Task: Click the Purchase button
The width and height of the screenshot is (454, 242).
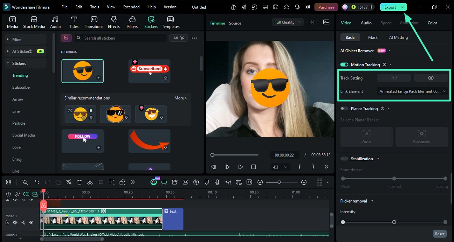Action: [326, 7]
